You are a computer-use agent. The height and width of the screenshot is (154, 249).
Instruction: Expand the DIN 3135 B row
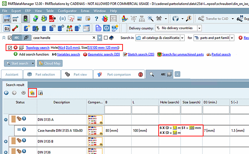click(6, 141)
